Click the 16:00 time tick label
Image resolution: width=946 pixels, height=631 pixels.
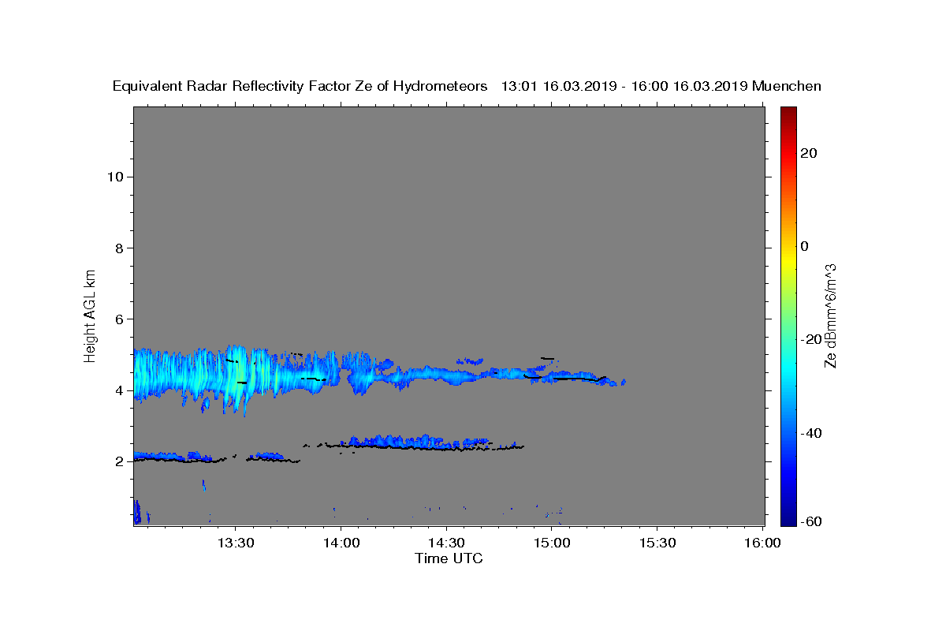click(762, 543)
